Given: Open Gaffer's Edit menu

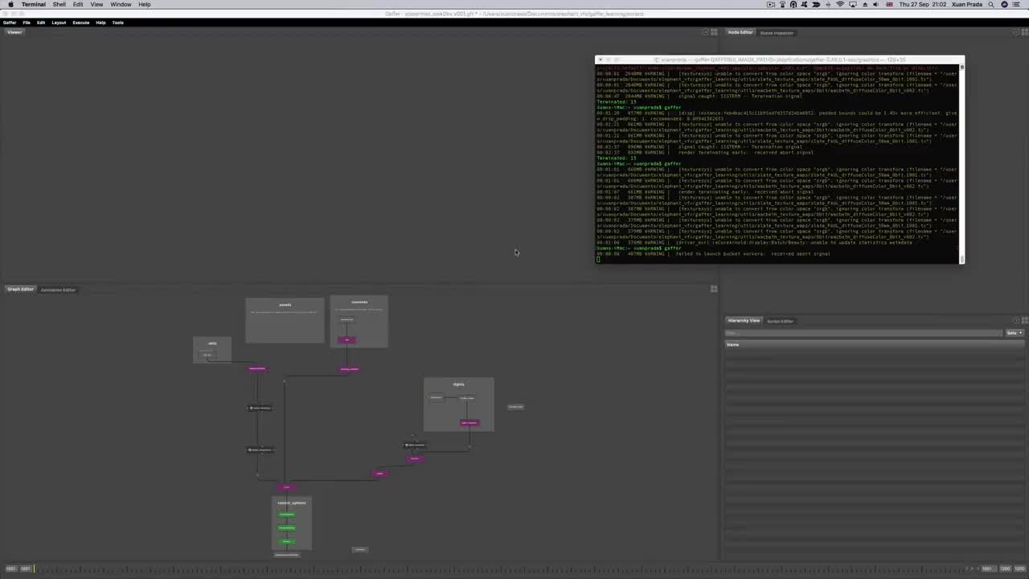Looking at the screenshot, I should [41, 23].
